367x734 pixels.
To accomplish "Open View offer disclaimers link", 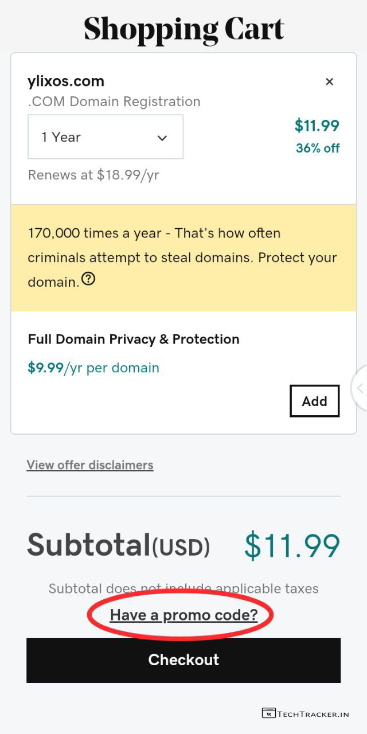I will pyautogui.click(x=90, y=464).
